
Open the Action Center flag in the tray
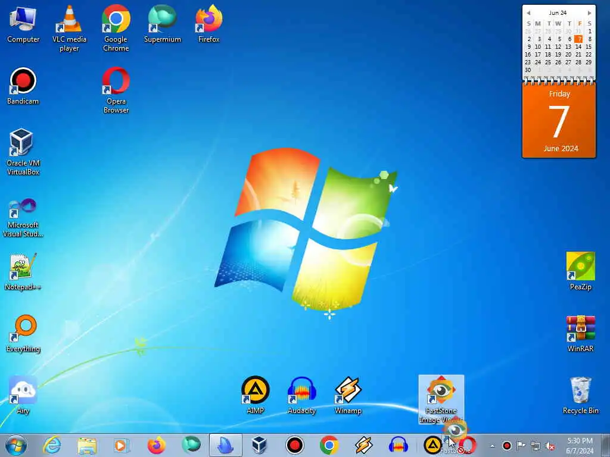[x=521, y=446]
